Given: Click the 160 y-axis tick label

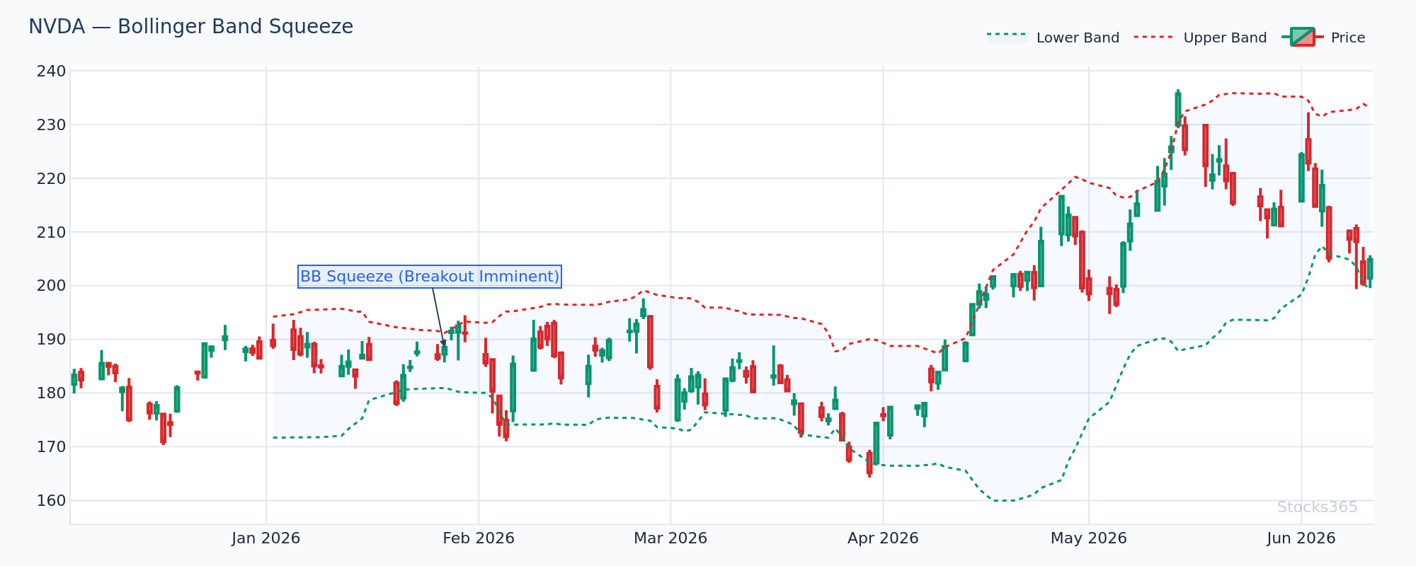Looking at the screenshot, I should [52, 501].
